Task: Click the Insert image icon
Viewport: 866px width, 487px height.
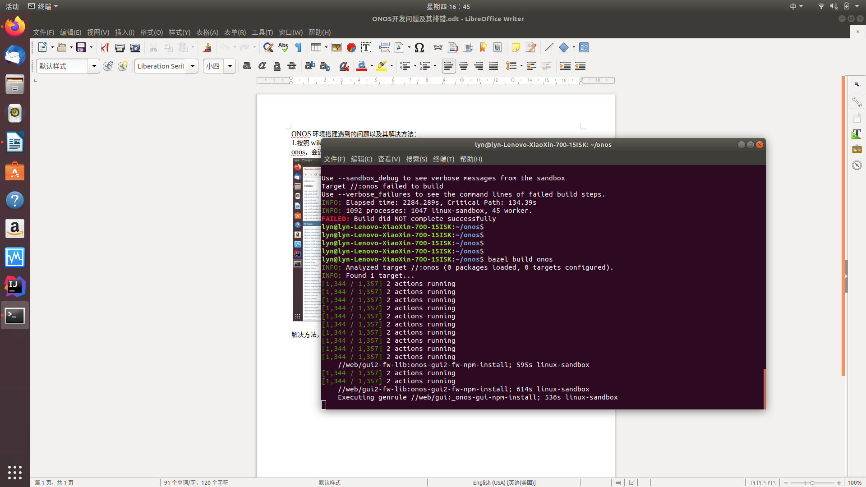Action: [336, 47]
